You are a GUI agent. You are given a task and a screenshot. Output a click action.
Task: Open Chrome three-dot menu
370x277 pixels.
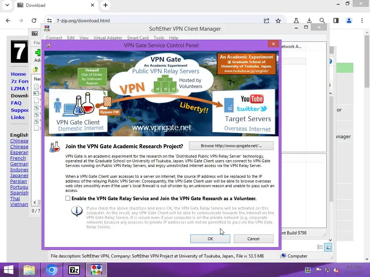point(362,21)
